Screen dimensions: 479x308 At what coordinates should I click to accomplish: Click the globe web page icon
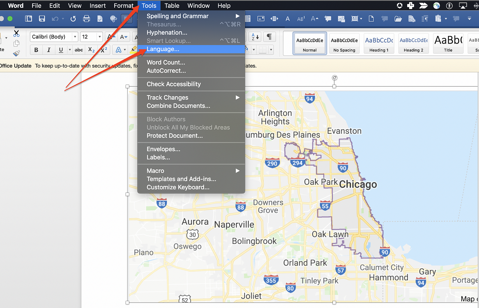click(114, 19)
